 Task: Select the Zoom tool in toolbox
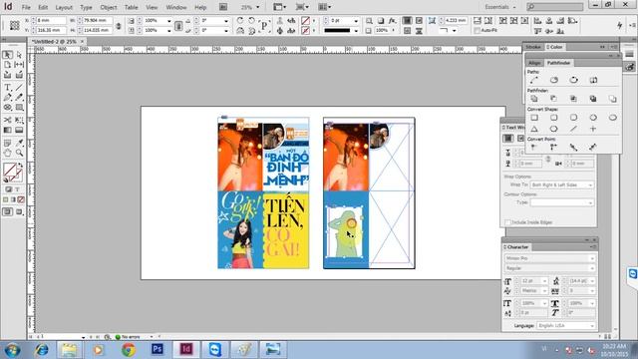point(19,153)
